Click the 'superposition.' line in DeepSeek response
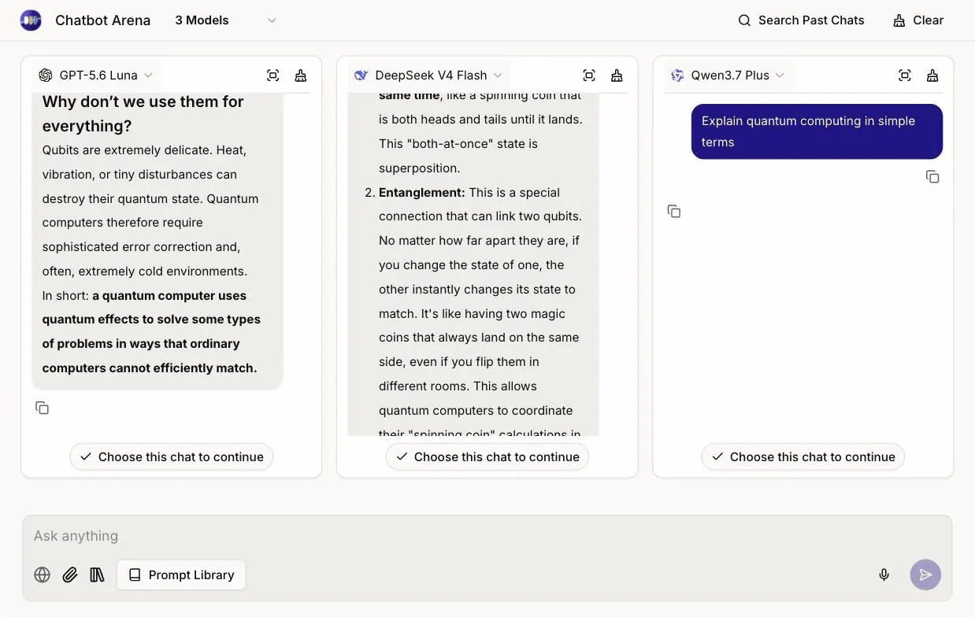 pos(420,168)
